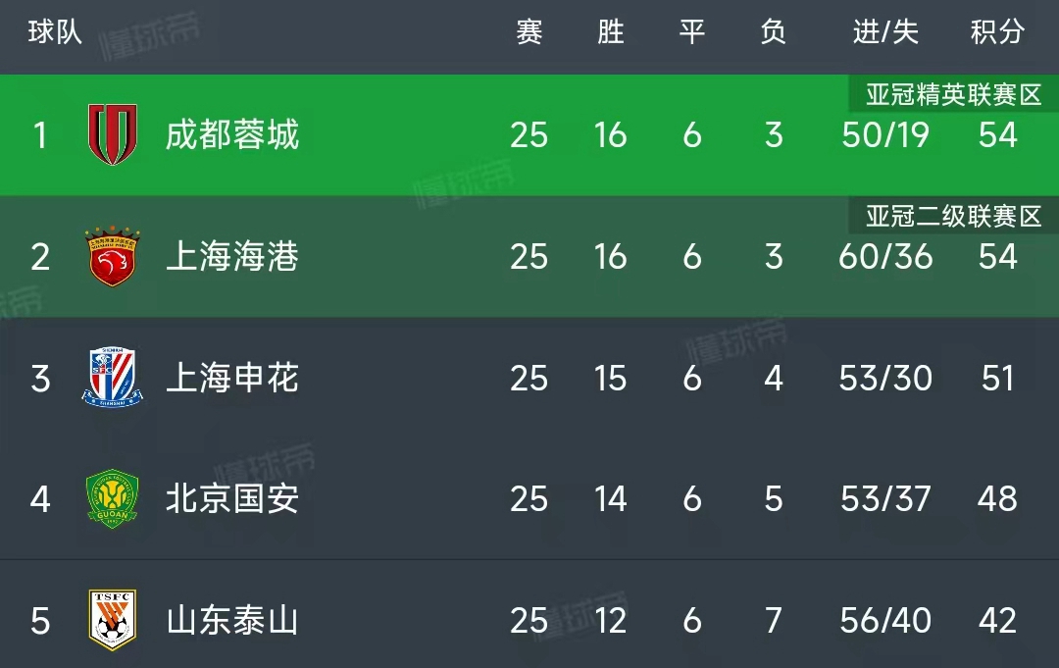Tap the Shandong Taishan TSFC crest
The image size is (1059, 668).
[x=112, y=620]
